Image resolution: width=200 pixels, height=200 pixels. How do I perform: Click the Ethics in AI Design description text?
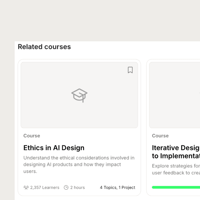pyautogui.click(x=79, y=165)
